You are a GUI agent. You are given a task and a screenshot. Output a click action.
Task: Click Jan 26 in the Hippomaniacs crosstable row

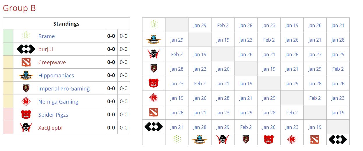(292, 40)
